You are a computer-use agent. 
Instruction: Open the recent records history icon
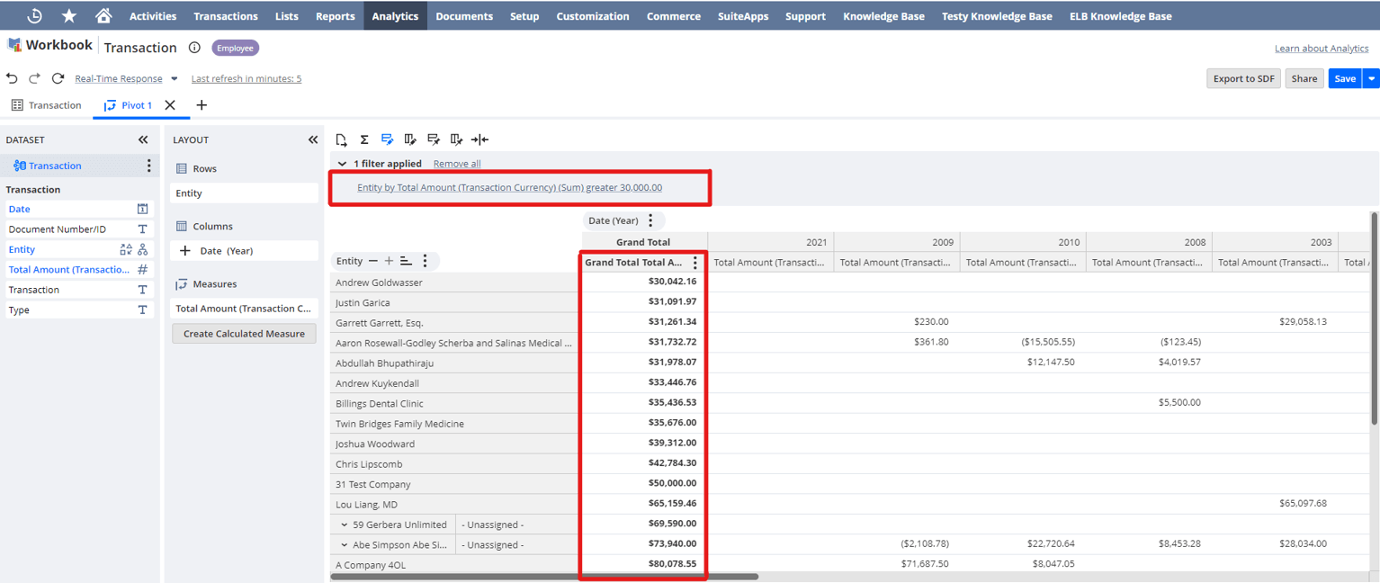click(34, 15)
